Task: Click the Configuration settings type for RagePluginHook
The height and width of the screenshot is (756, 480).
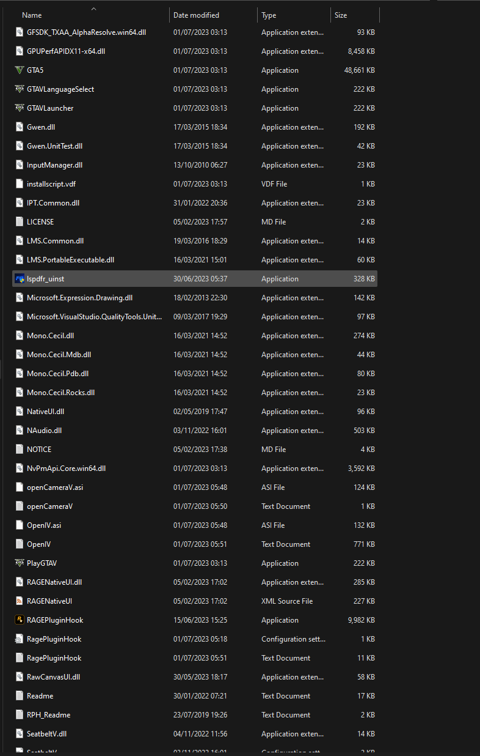Action: coord(294,639)
